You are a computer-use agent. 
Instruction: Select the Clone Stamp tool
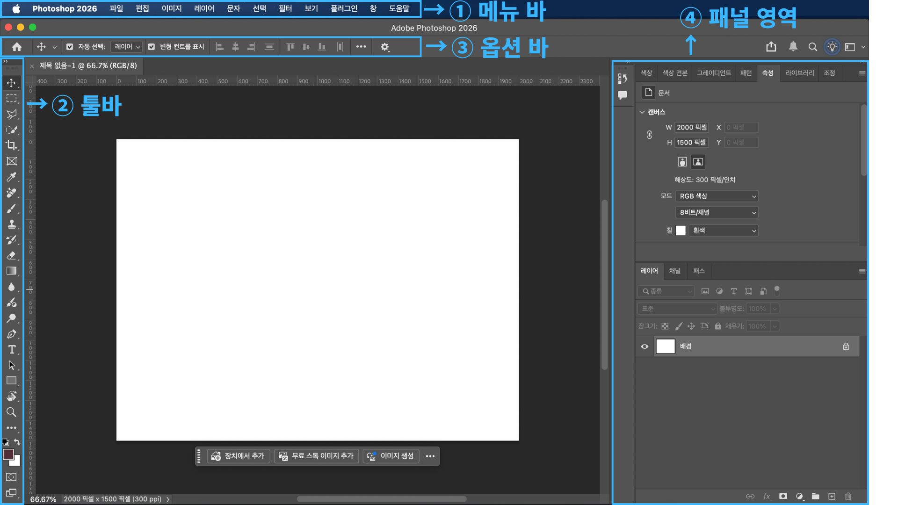click(11, 224)
